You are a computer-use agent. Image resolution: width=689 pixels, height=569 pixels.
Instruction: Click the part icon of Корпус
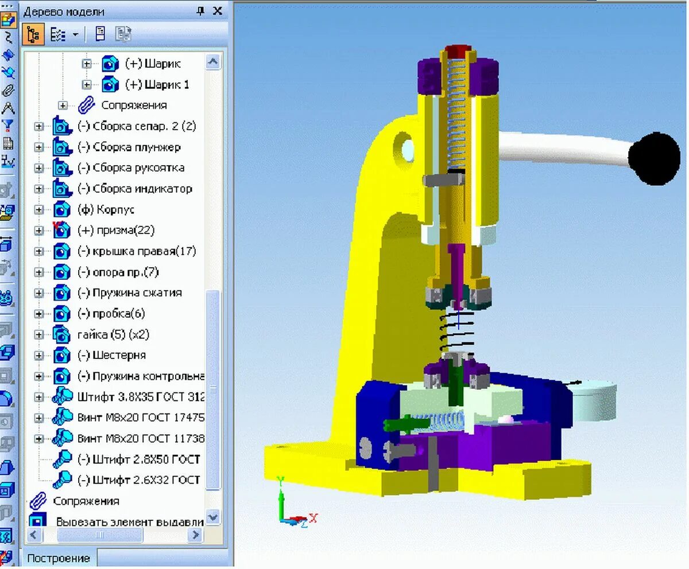(61, 210)
